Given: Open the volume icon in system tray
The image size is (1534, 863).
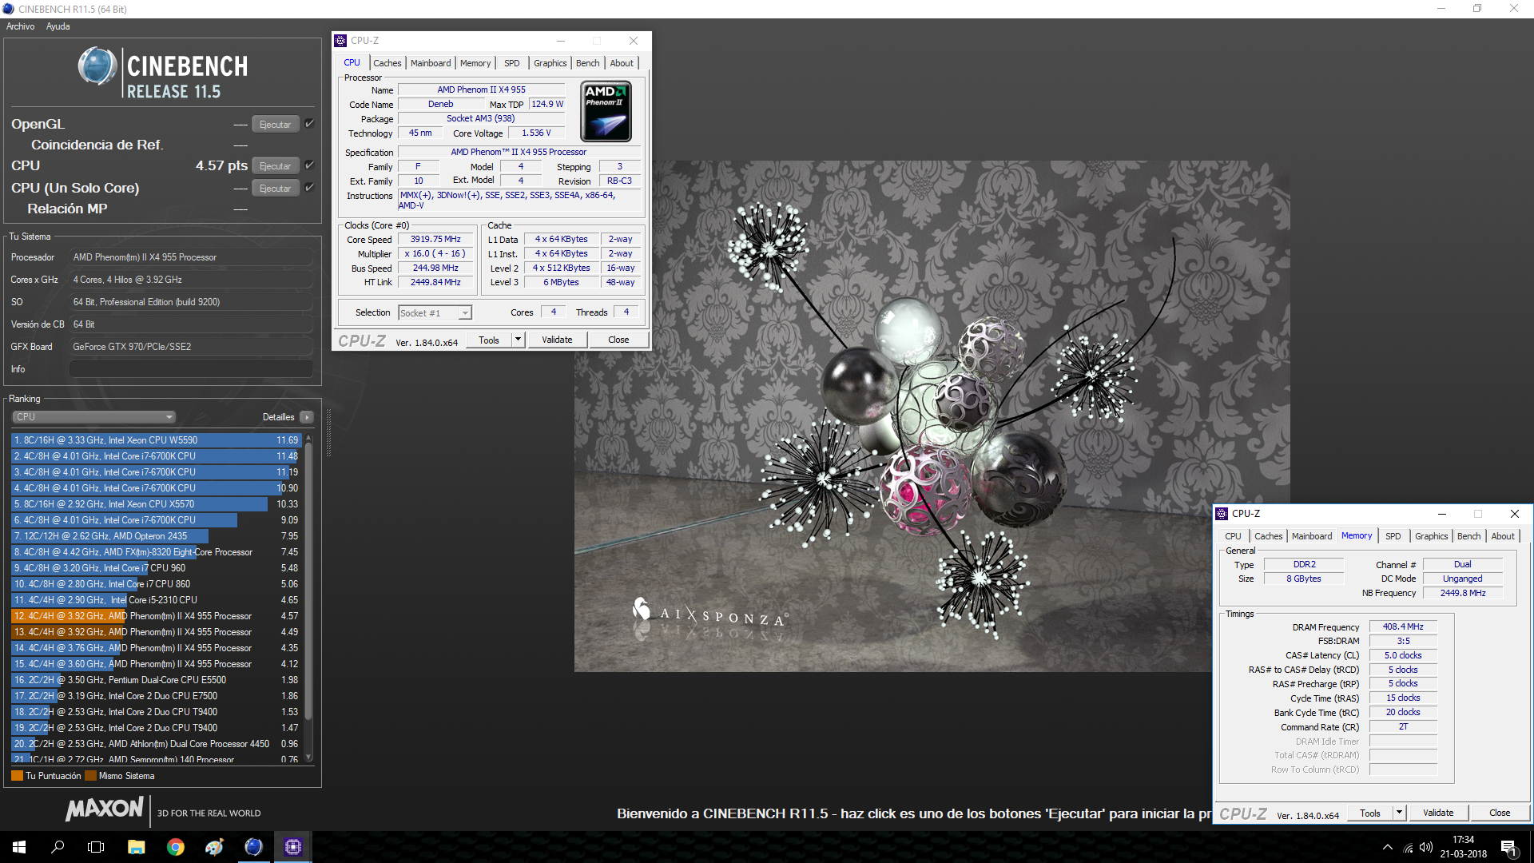Looking at the screenshot, I should 1426,847.
